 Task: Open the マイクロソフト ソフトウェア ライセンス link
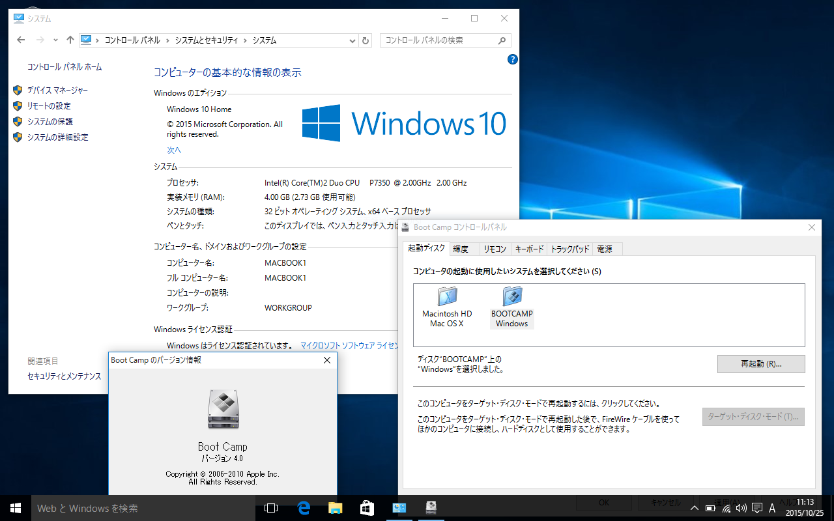(349, 346)
